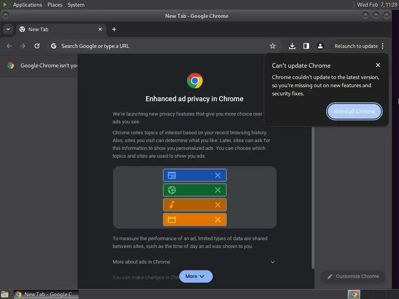The width and height of the screenshot is (399, 299).
Task: Open the Downloads icon in toolbar
Action: 292,46
